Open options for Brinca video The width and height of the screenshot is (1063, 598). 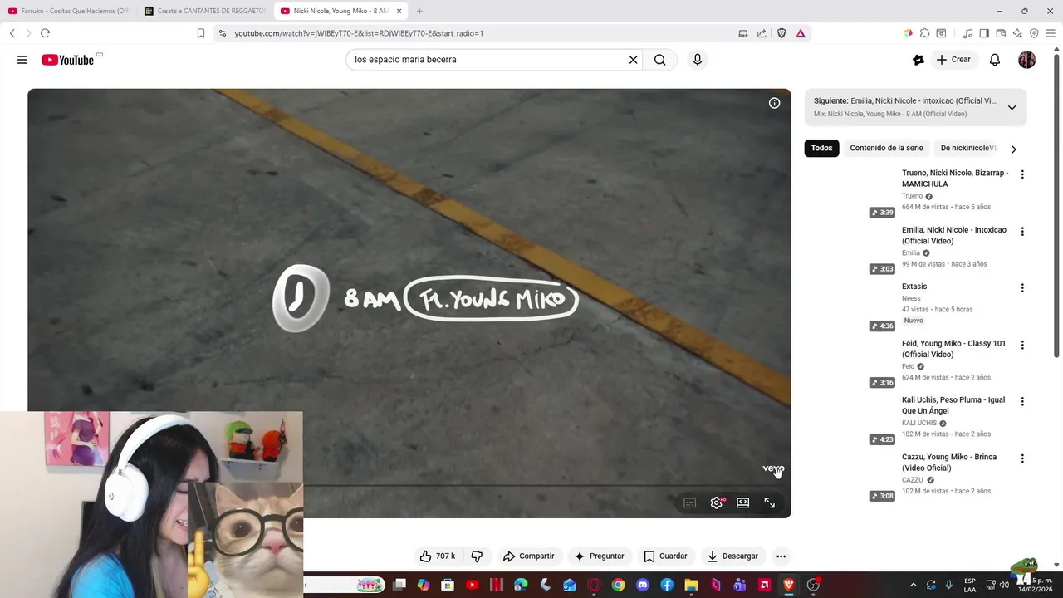[x=1022, y=458]
